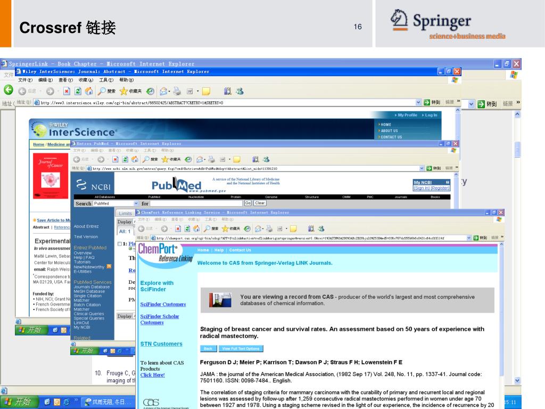Image resolution: width=545 pixels, height=409 pixels.
Task: Click Back button on ChemPort record page
Action: [208, 348]
